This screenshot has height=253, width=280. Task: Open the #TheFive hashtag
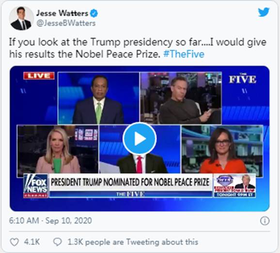[184, 54]
